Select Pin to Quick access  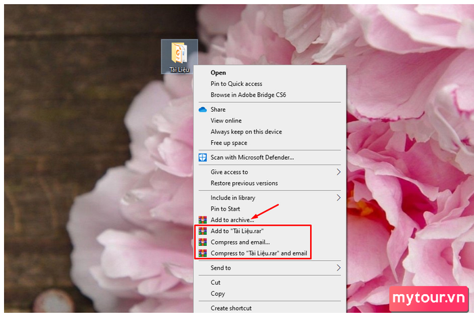click(x=270, y=84)
